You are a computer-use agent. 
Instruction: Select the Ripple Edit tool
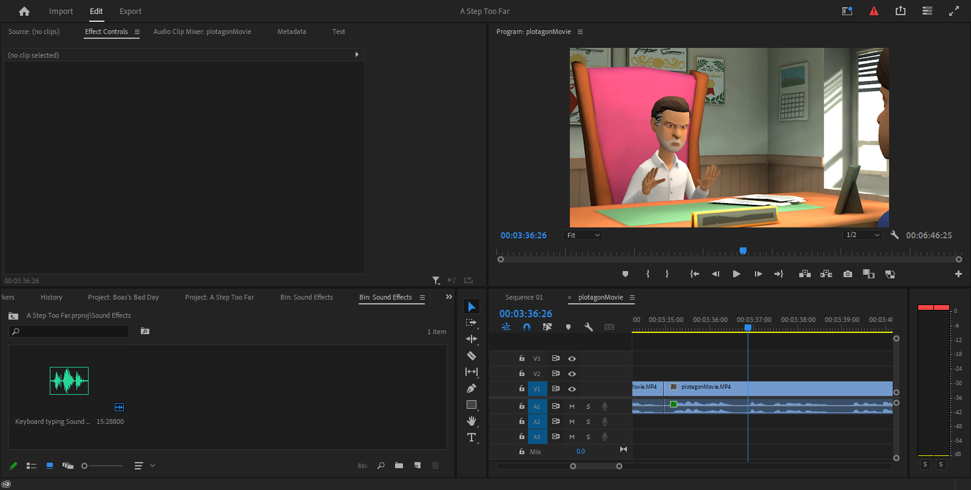coord(472,339)
